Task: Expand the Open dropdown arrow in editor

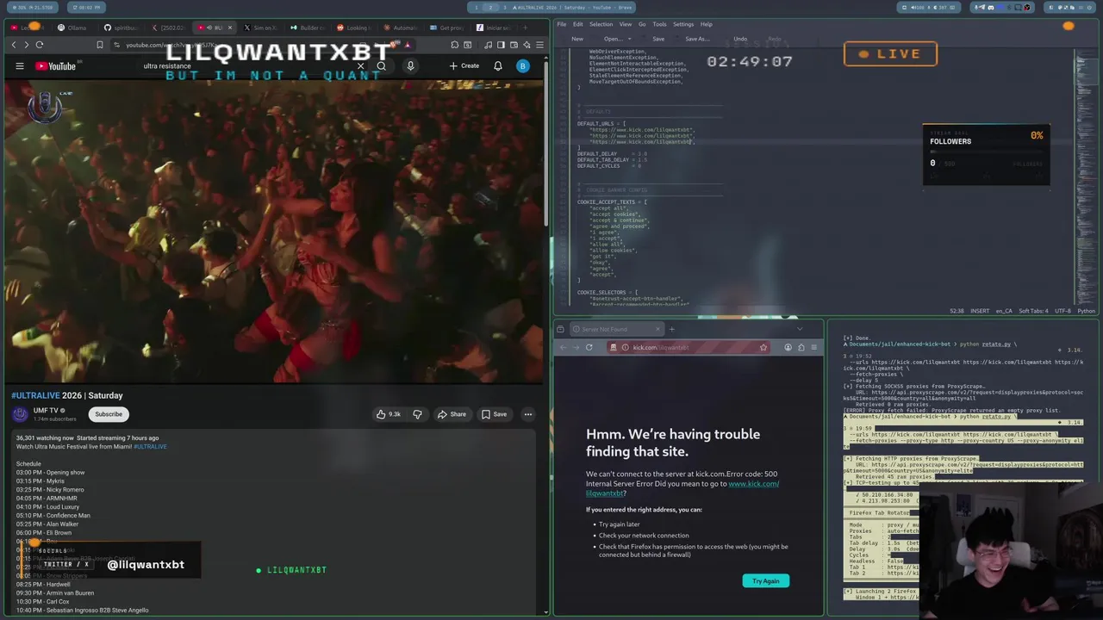Action: tap(630, 39)
